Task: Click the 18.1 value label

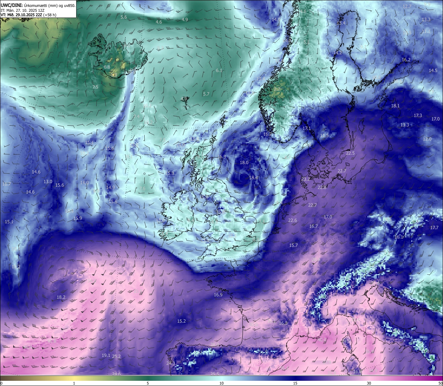Action: tap(395, 106)
